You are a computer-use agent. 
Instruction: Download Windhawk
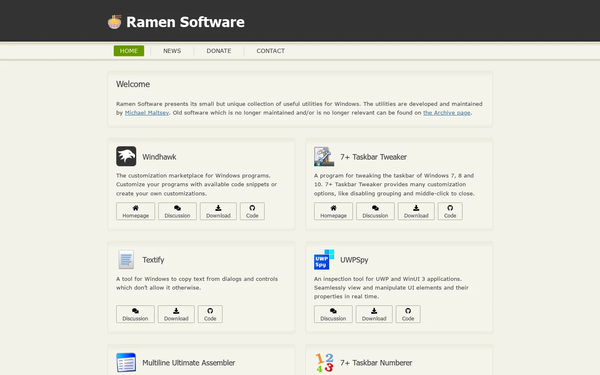pyautogui.click(x=218, y=211)
